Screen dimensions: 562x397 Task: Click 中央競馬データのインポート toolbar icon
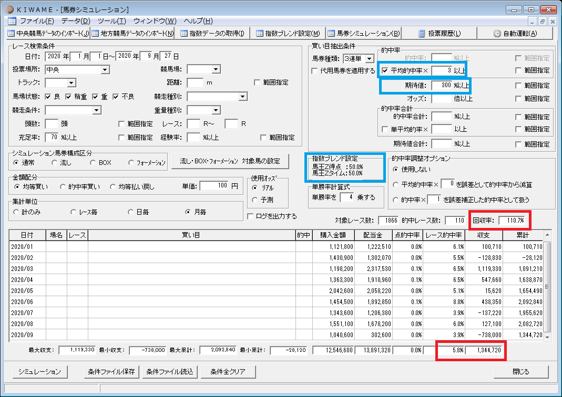(11, 33)
